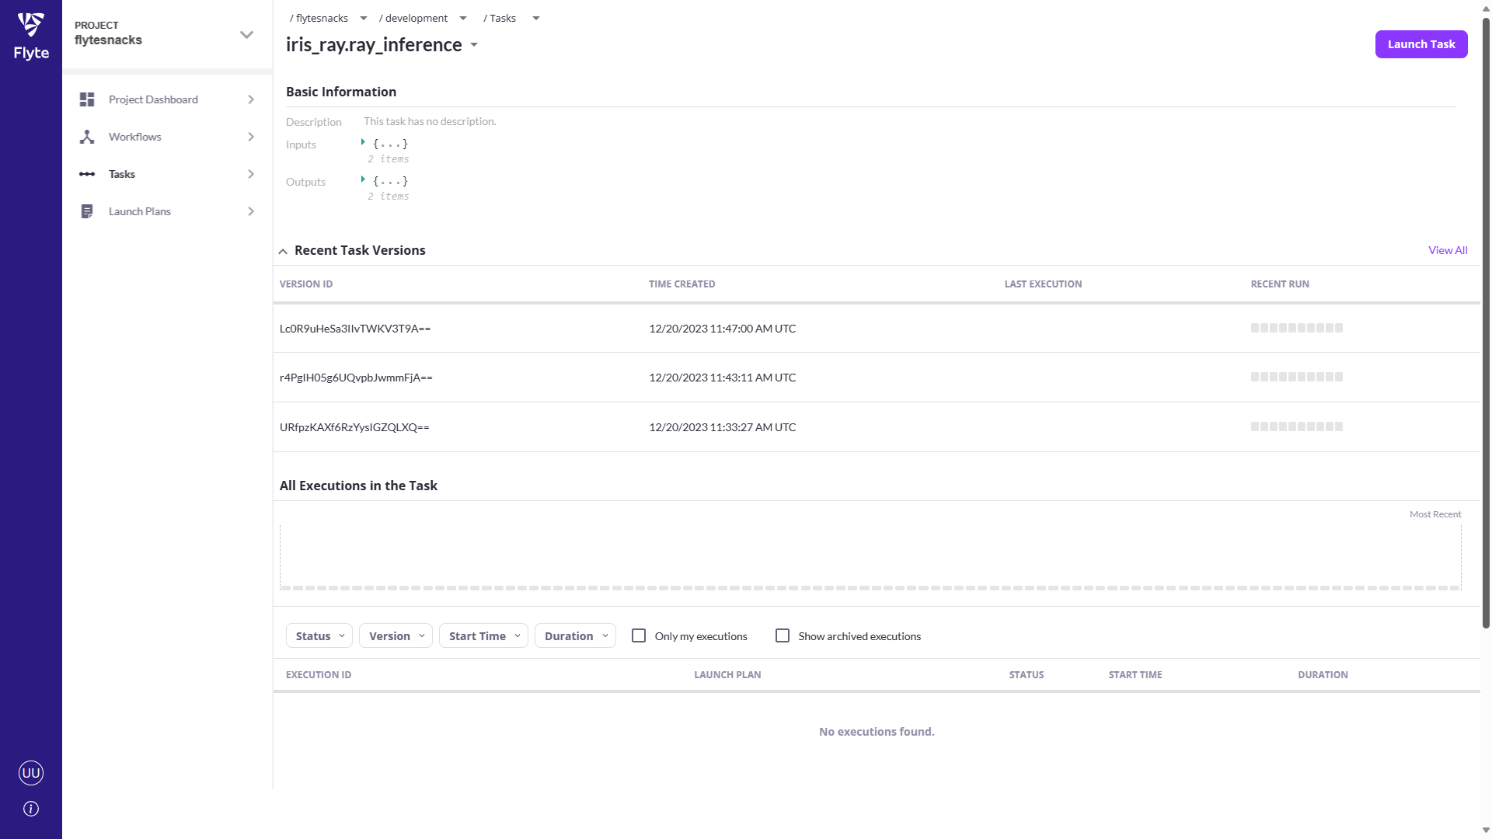1492x839 pixels.
Task: Click the Workflows sidebar icon
Action: point(87,137)
